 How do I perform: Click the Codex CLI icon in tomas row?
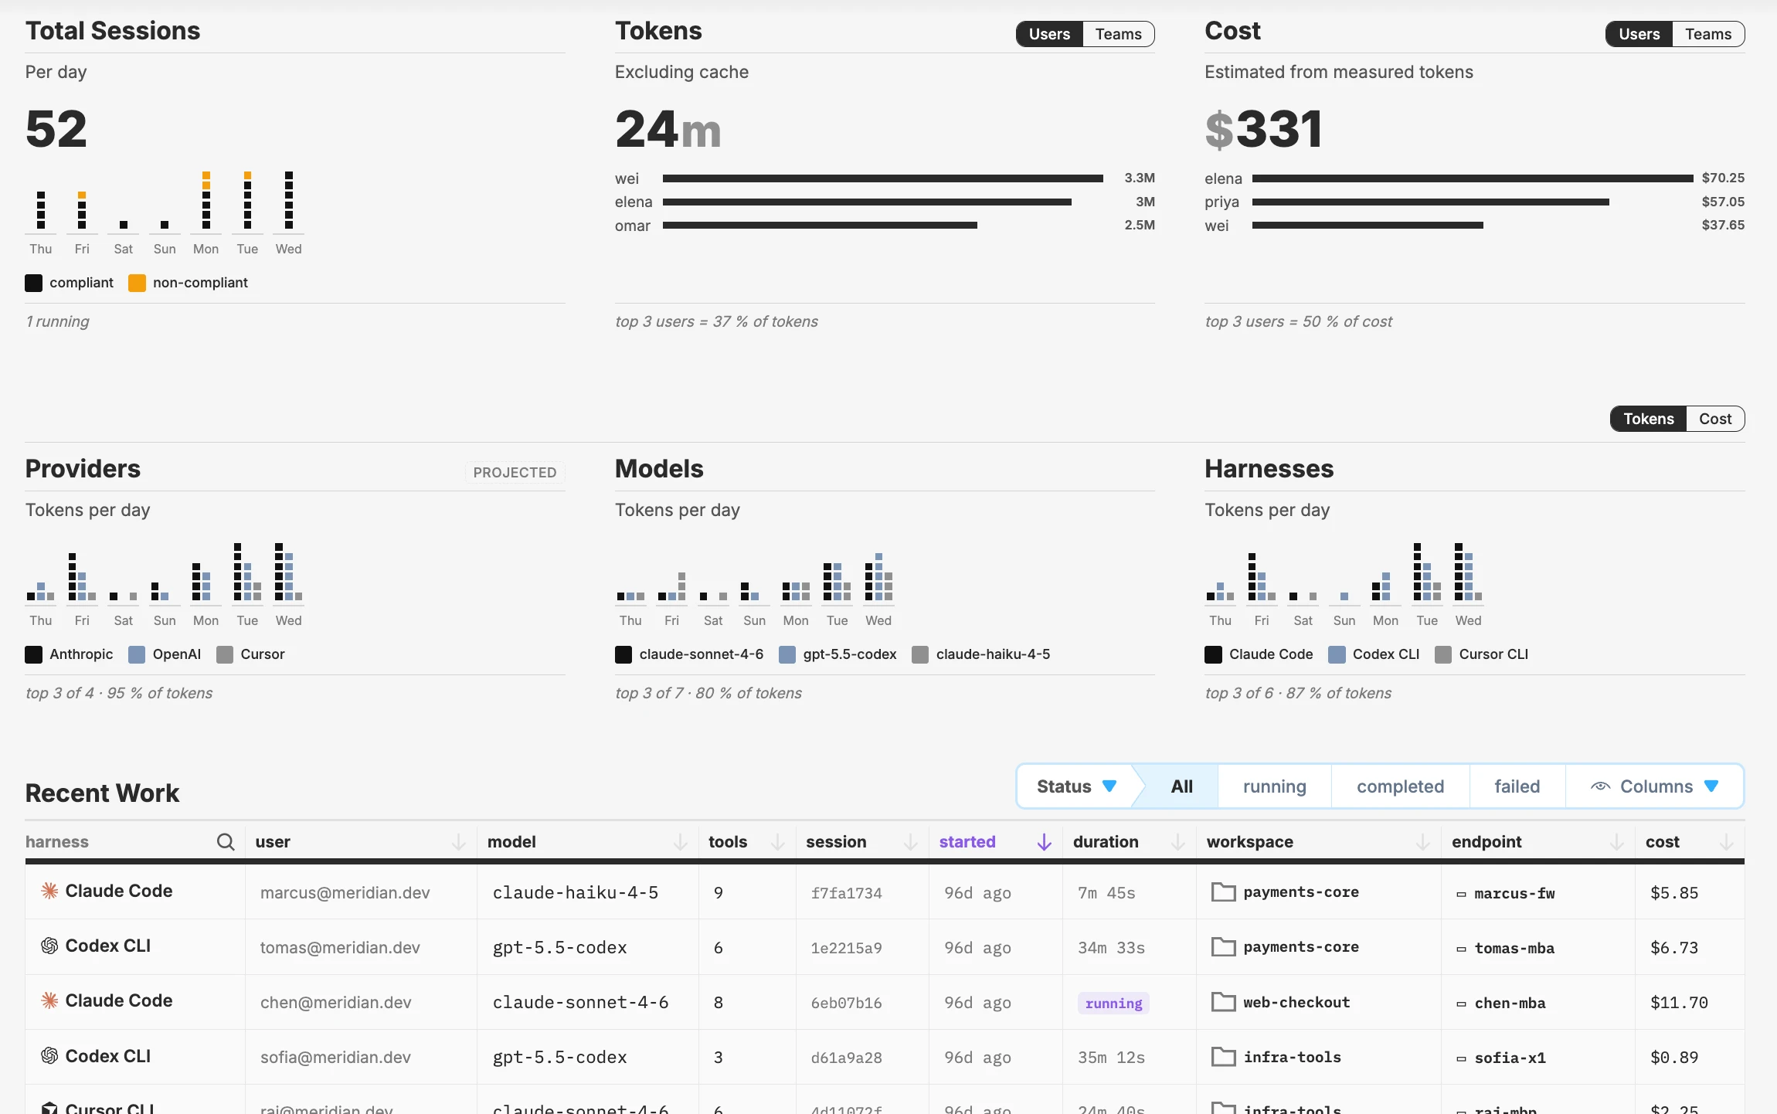click(49, 946)
